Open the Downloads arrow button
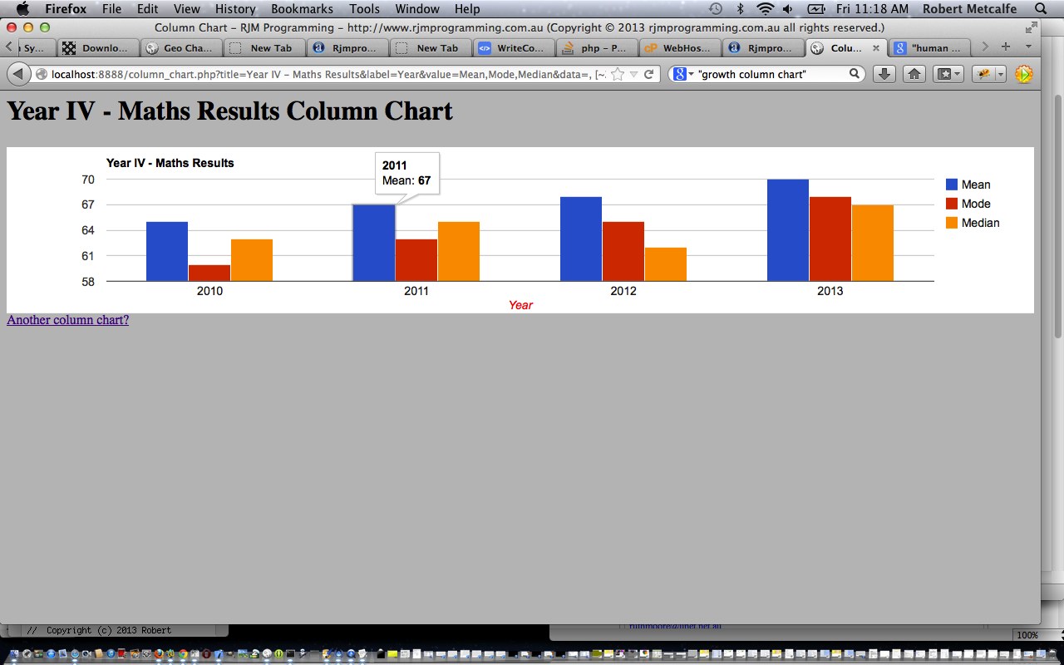 coord(884,75)
